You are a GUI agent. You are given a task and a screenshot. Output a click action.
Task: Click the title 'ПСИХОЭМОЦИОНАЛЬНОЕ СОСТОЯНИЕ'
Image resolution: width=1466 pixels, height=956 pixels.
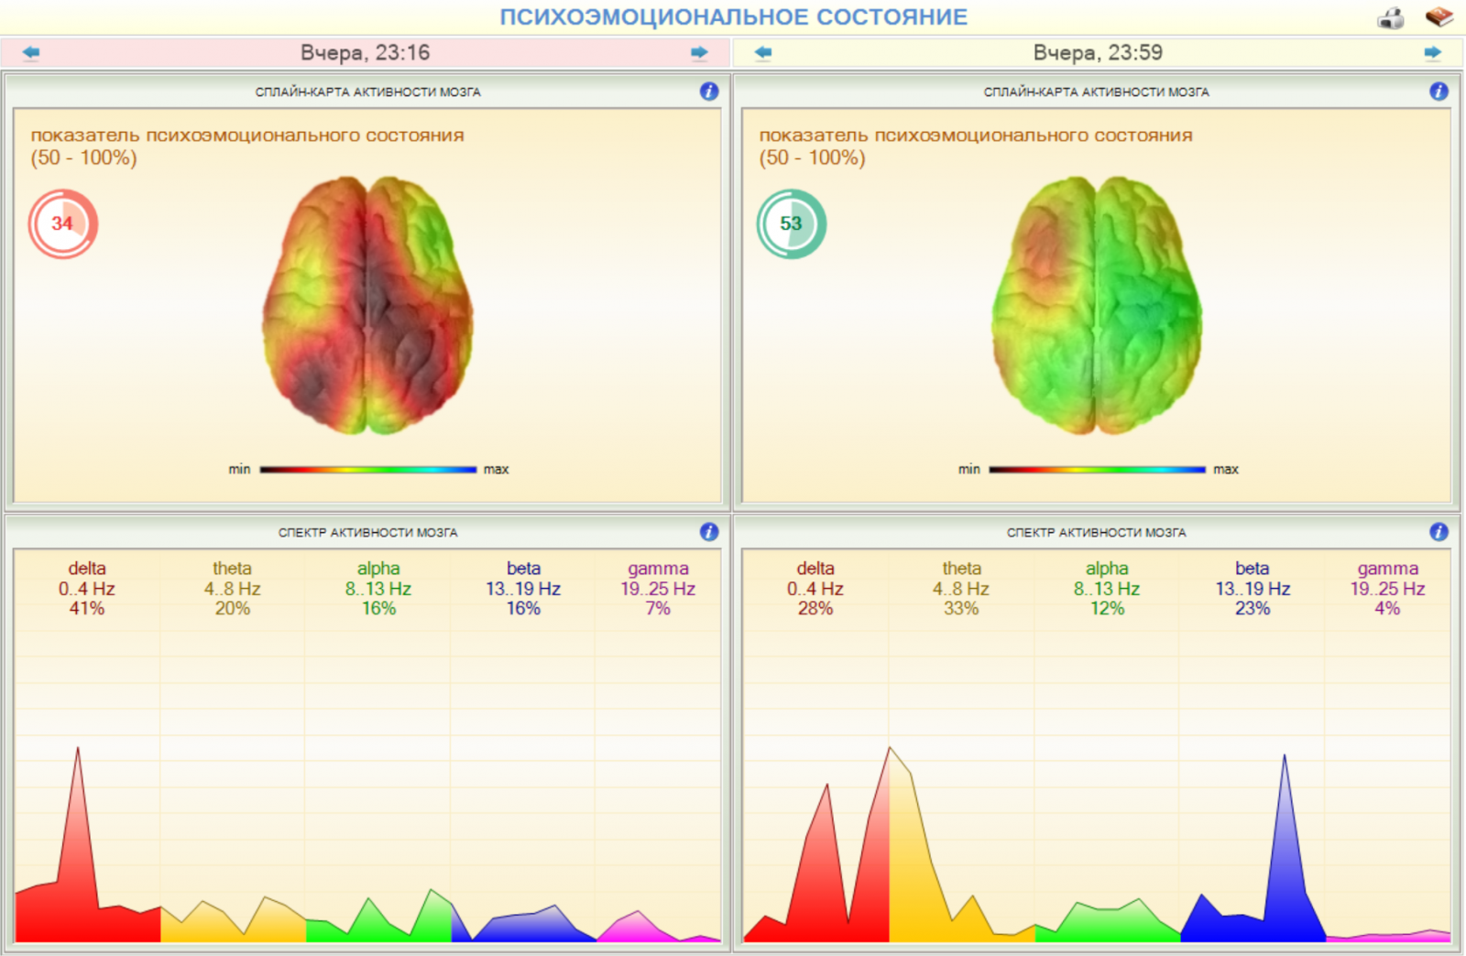point(733,17)
